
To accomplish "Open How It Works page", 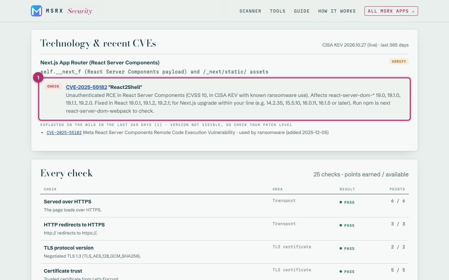I will (337, 11).
